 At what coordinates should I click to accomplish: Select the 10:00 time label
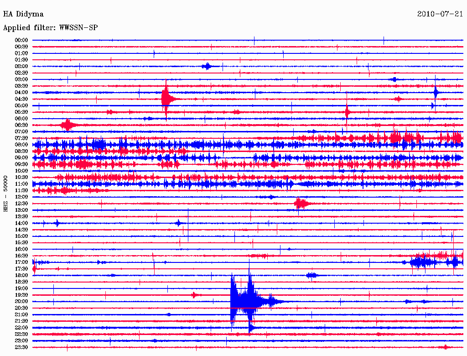(x=21, y=171)
